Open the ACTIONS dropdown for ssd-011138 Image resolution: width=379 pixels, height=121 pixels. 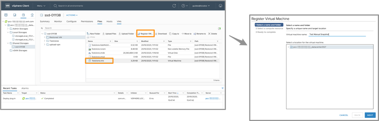[72, 15]
